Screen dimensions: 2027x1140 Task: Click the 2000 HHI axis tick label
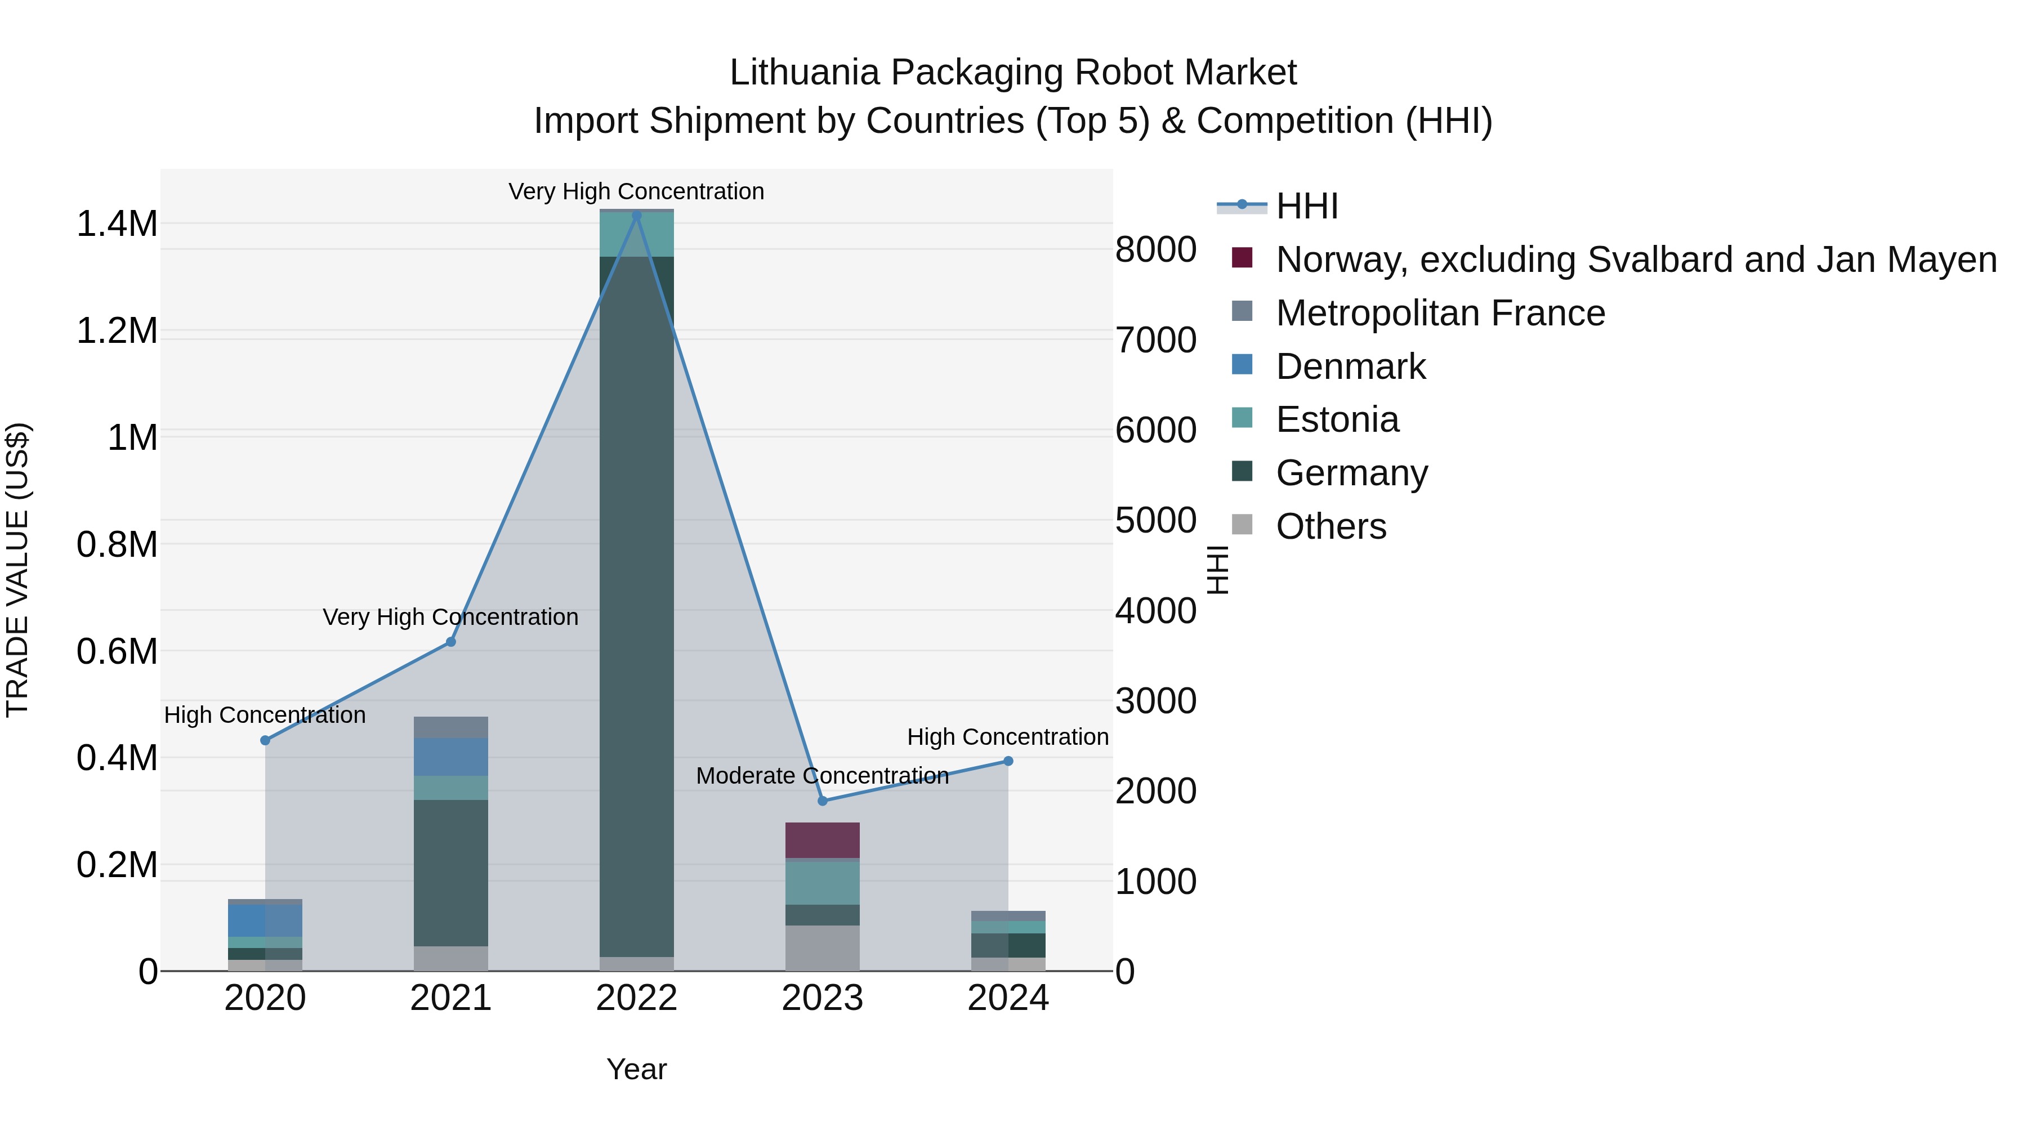click(1156, 791)
